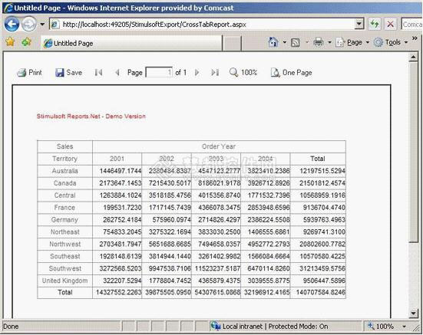423x335 pixels.
Task: Click the page number input field
Action: click(x=159, y=72)
